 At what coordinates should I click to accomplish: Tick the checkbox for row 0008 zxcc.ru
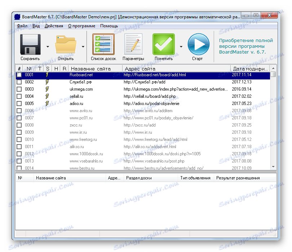click(x=19, y=125)
